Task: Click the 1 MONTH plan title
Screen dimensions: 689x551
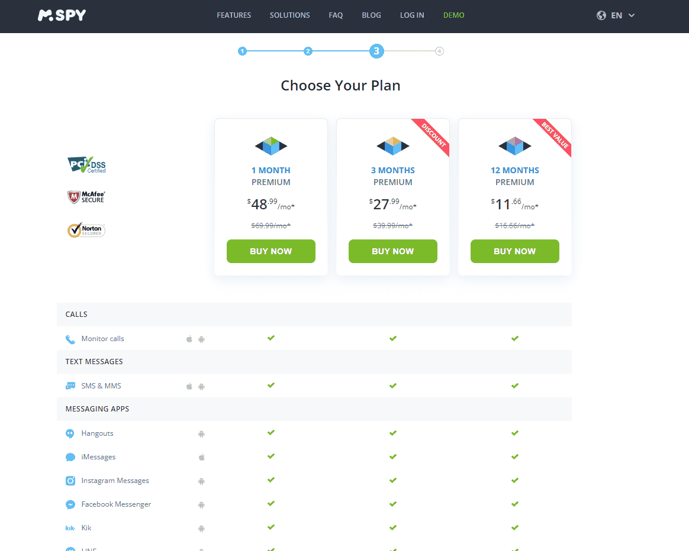Action: pyautogui.click(x=271, y=170)
